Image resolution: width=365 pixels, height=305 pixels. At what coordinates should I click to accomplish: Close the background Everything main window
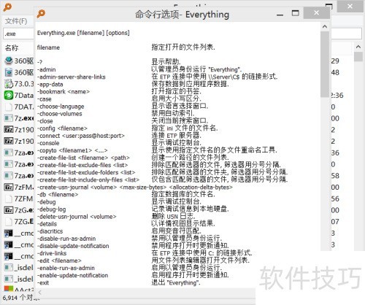point(350,7)
